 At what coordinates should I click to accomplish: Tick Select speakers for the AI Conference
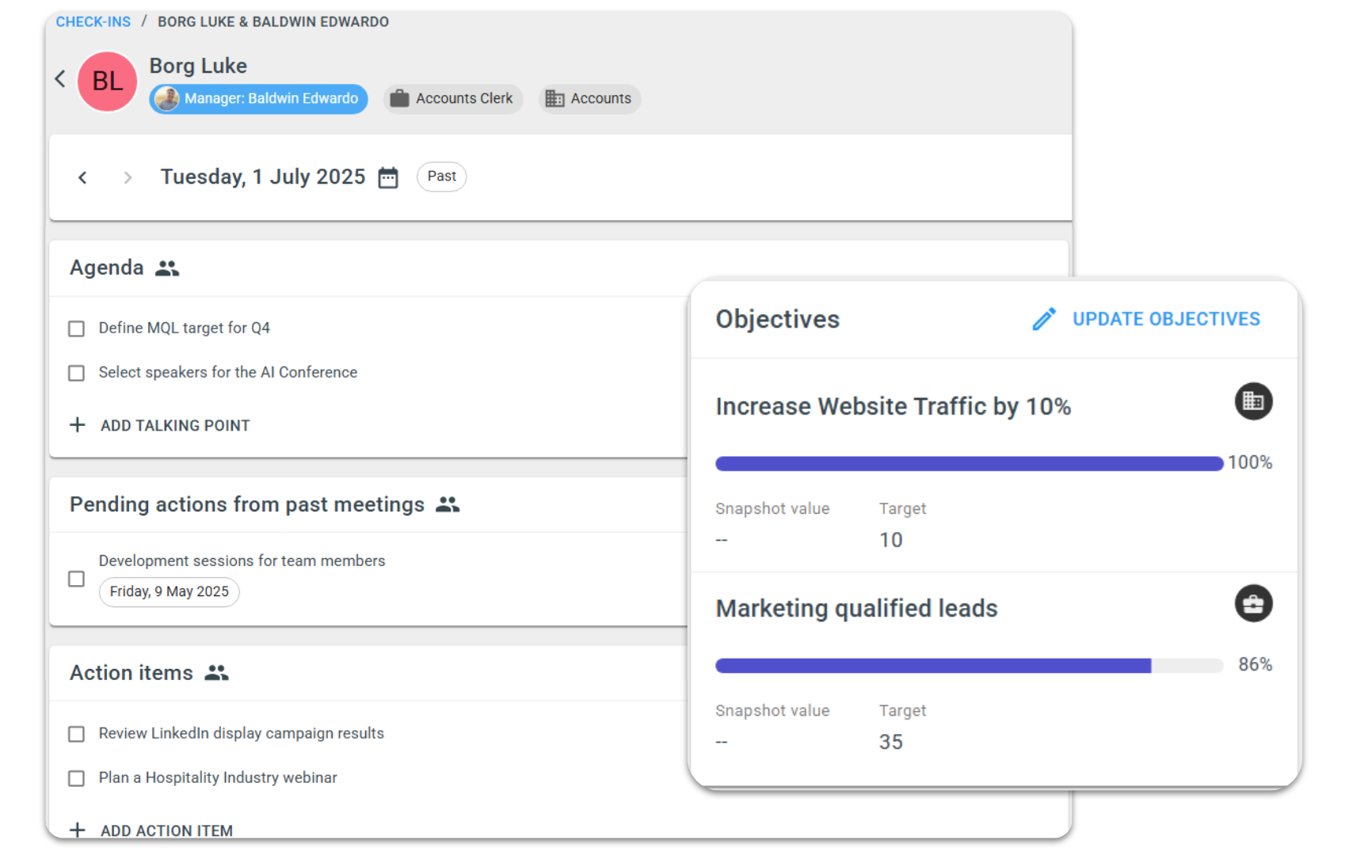(77, 373)
